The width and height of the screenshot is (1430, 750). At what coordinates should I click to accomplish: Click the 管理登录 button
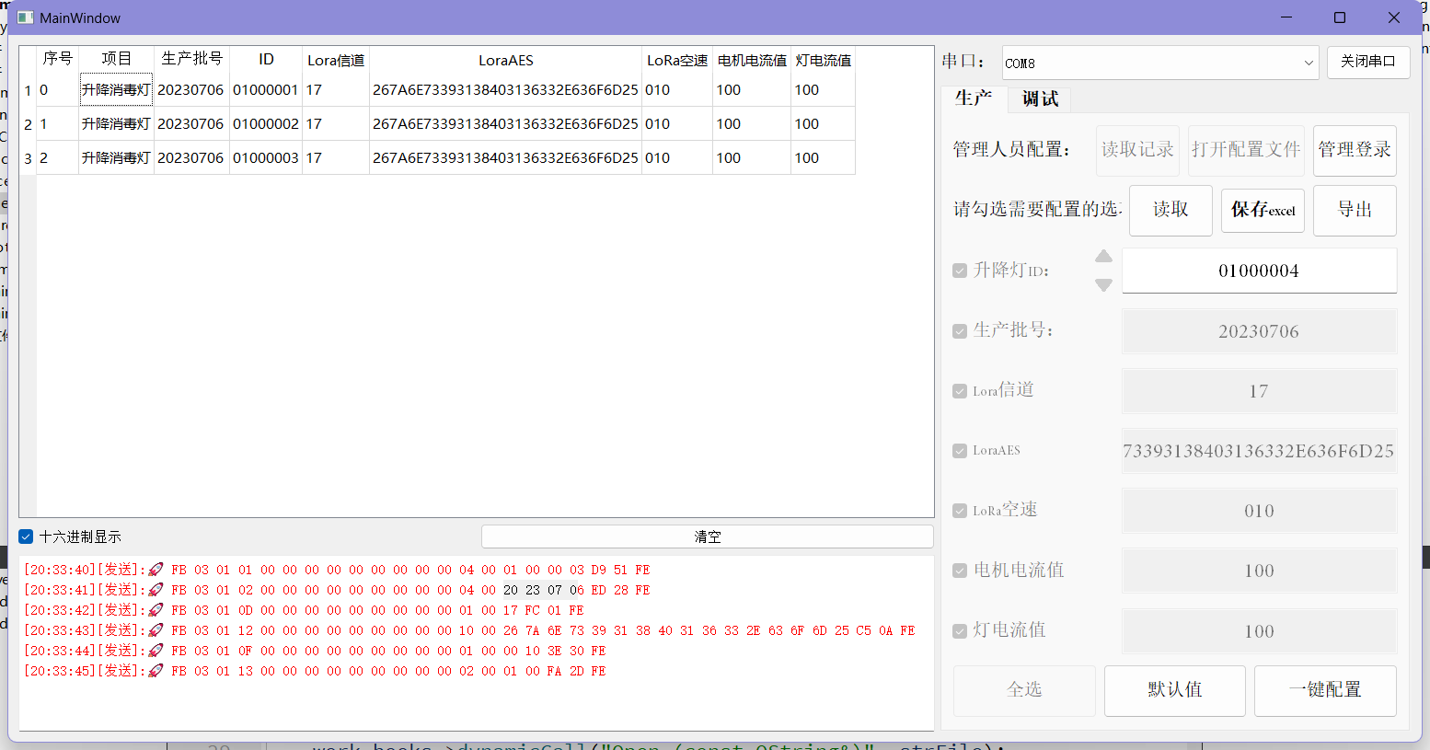[x=1355, y=150]
